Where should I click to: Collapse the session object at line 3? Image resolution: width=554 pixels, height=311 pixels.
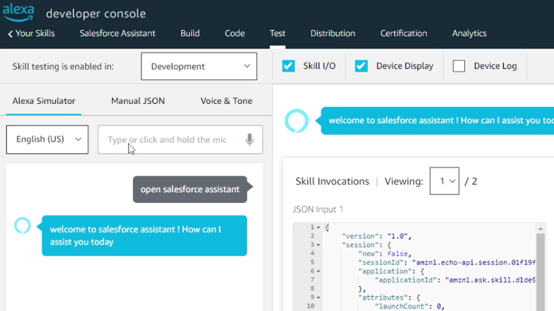pyautogui.click(x=318, y=245)
